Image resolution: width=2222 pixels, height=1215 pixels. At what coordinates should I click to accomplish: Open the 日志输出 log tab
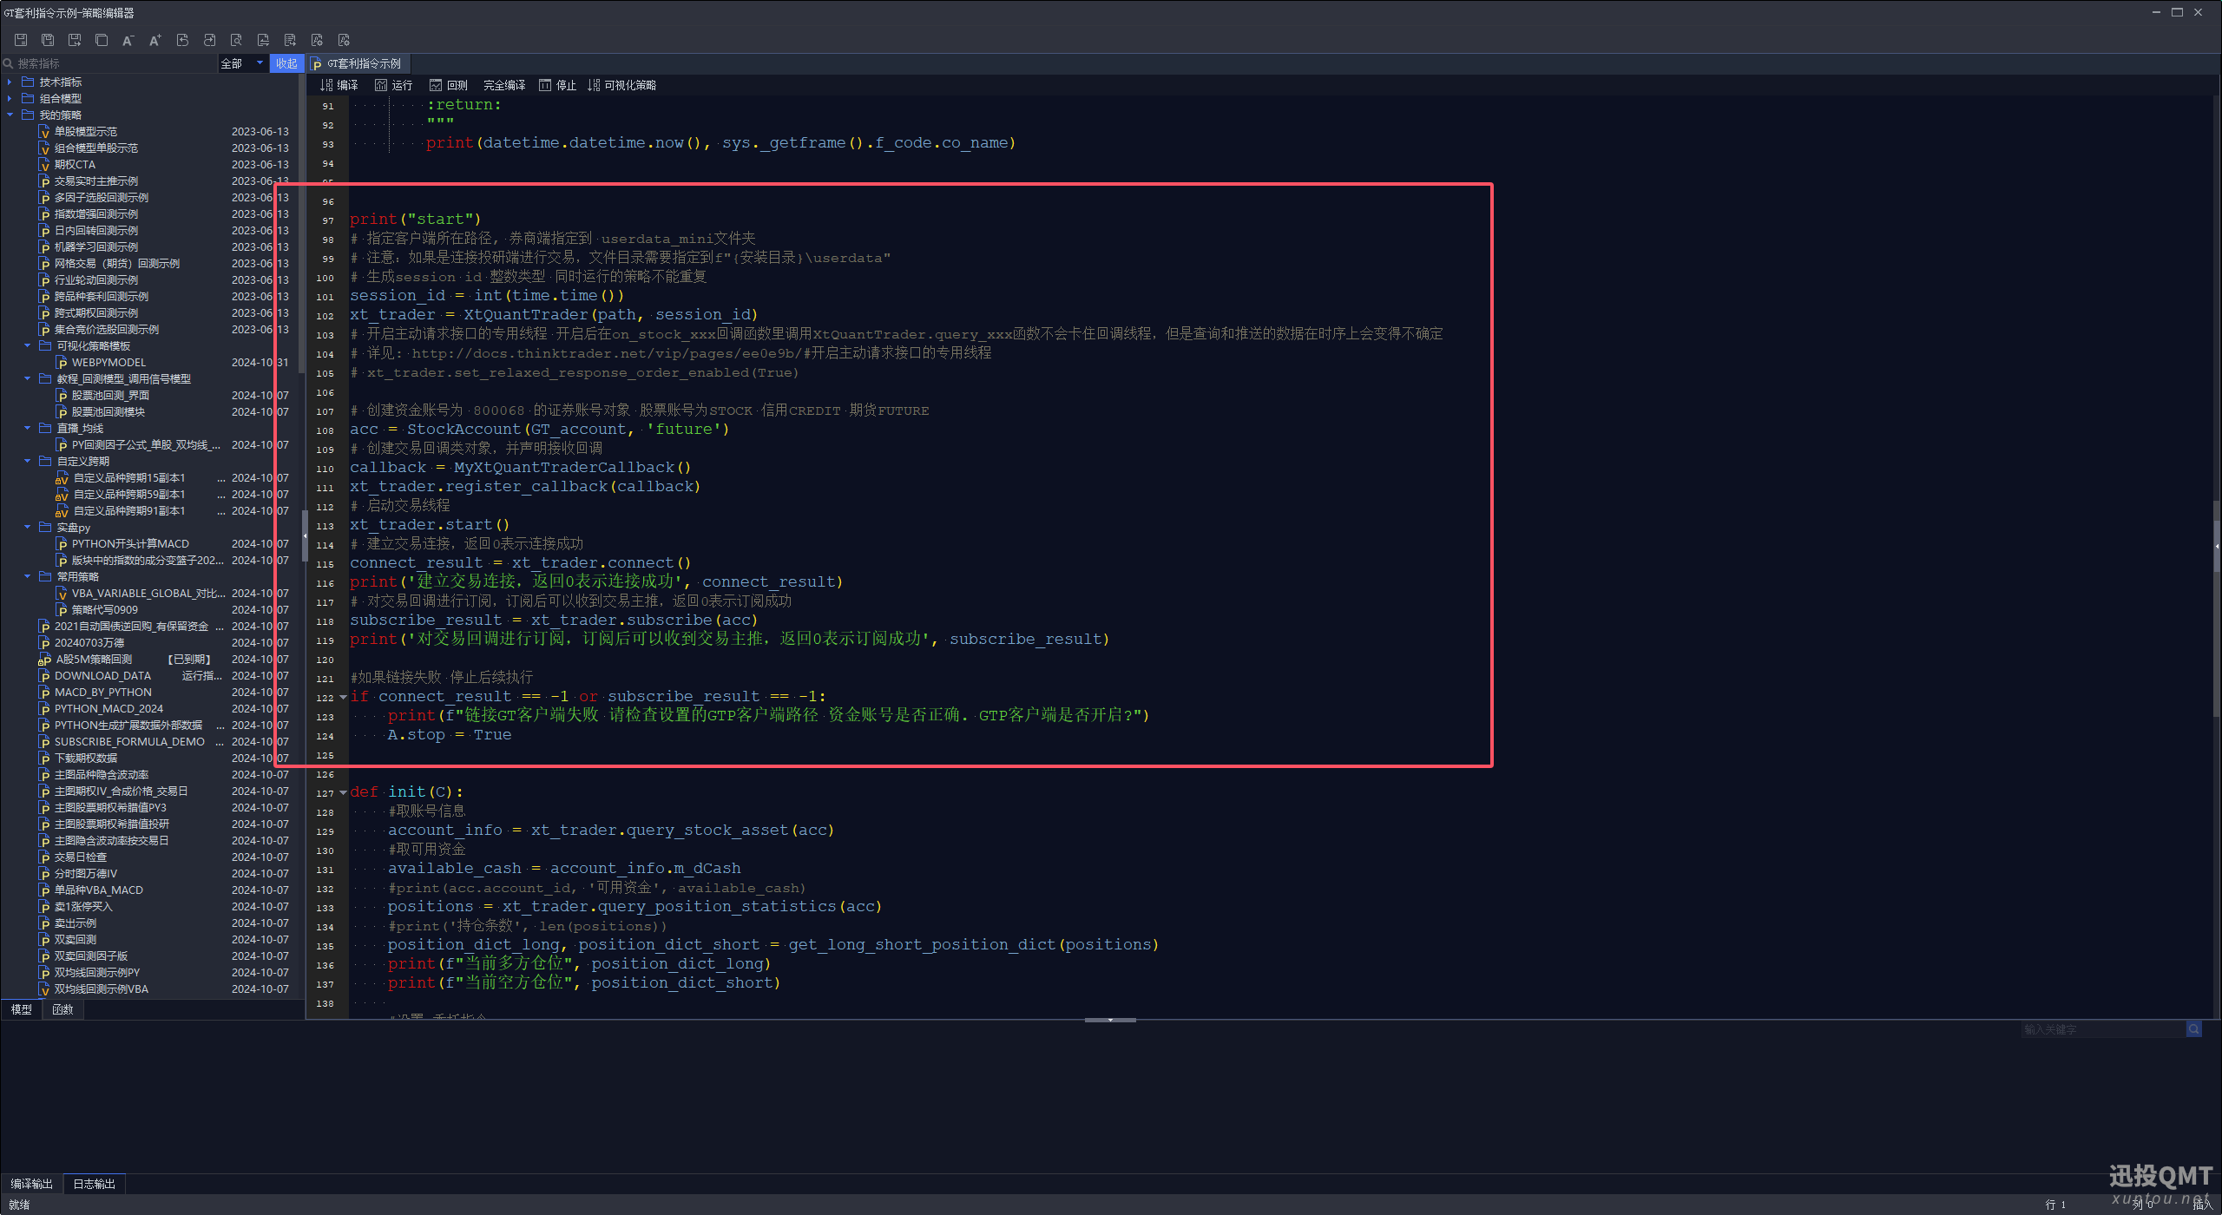pyautogui.click(x=95, y=1184)
